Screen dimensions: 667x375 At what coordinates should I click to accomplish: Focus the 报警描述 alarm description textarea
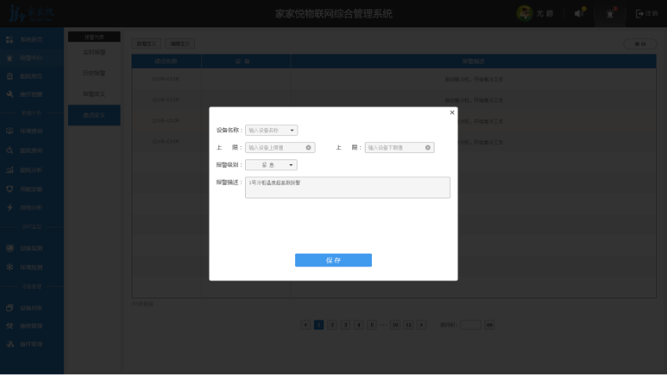pos(348,187)
